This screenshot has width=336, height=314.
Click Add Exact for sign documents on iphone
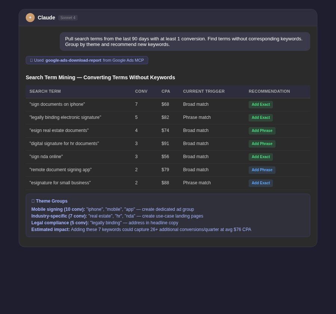pos(261,105)
